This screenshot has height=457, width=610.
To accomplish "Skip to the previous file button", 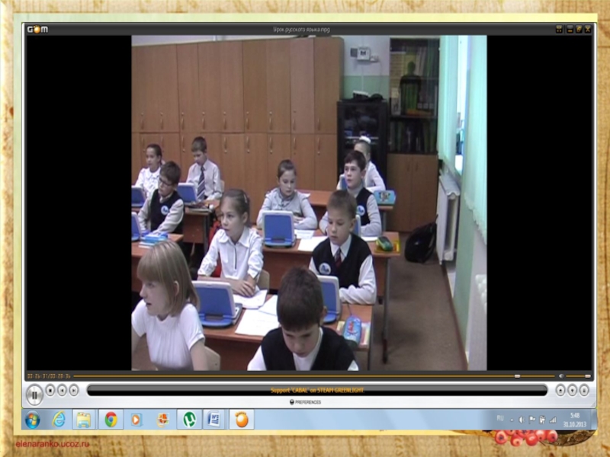I will [62, 390].
